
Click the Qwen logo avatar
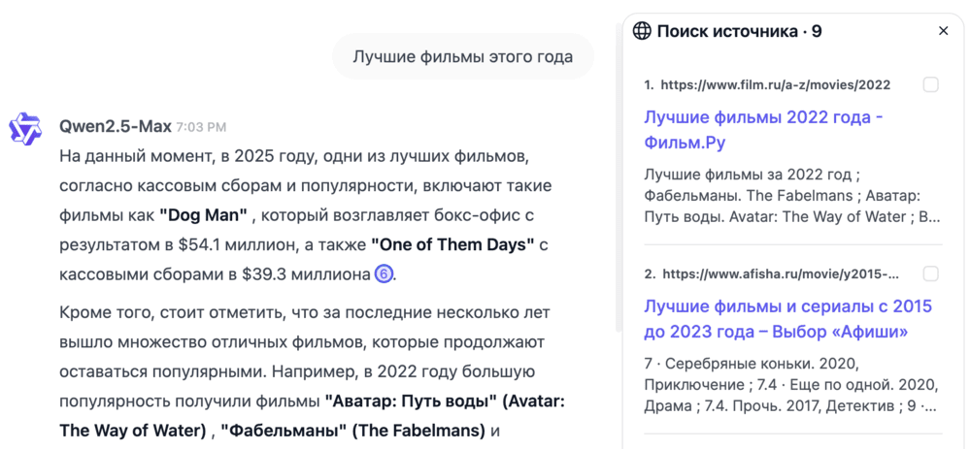click(x=25, y=128)
